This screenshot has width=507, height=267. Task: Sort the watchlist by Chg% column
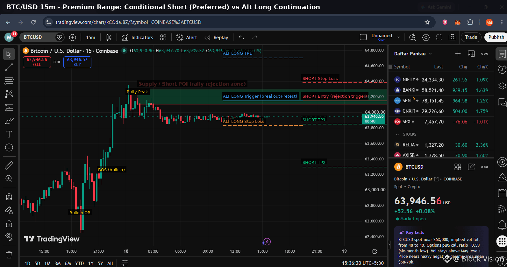483,67
